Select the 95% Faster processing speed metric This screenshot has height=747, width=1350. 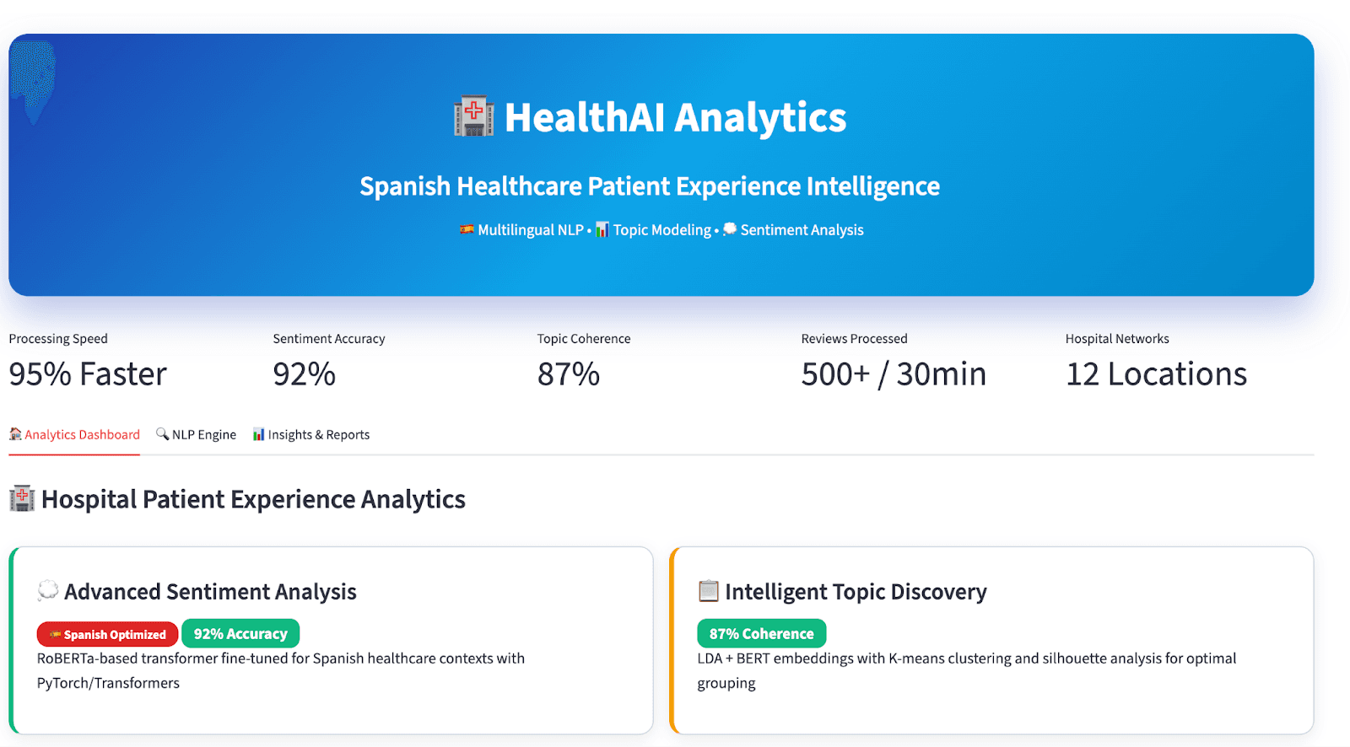point(88,373)
